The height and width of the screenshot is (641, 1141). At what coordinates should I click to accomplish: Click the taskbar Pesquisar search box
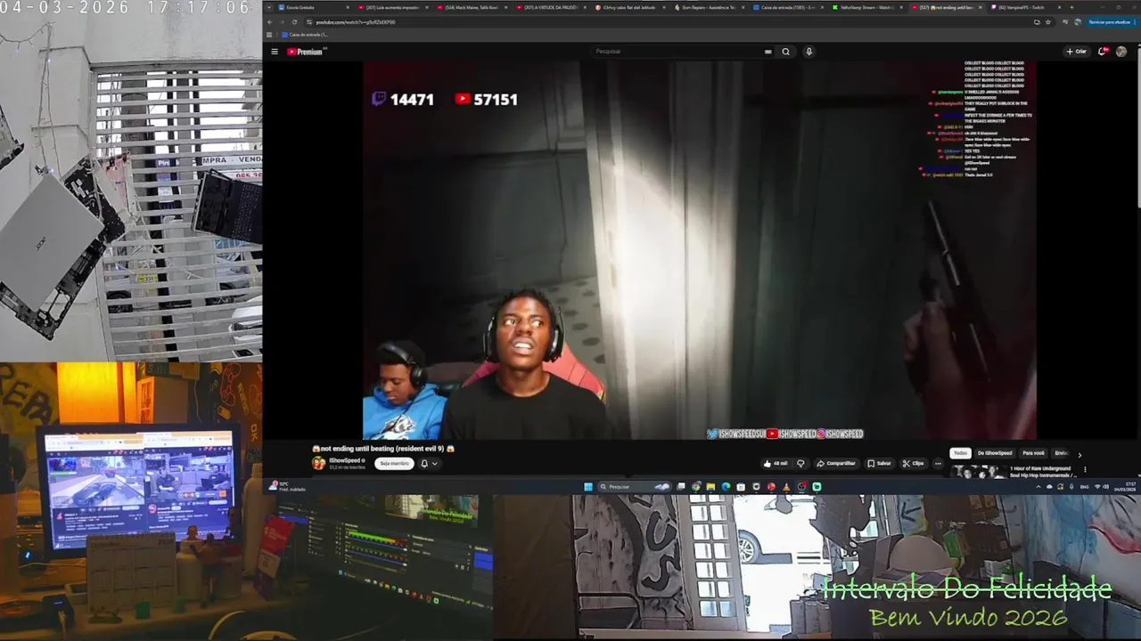click(634, 486)
